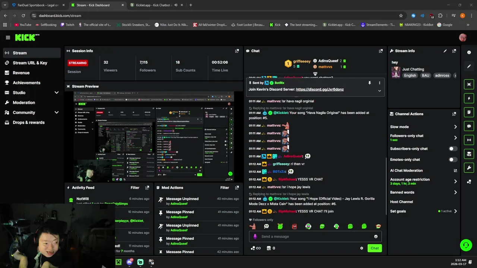Open the profile avatar at top right

[x=463, y=38]
